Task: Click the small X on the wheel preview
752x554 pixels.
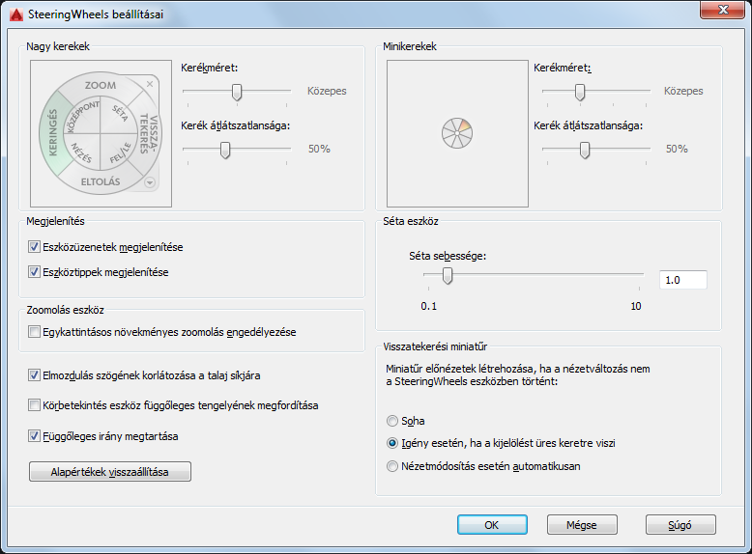Action: coord(150,84)
